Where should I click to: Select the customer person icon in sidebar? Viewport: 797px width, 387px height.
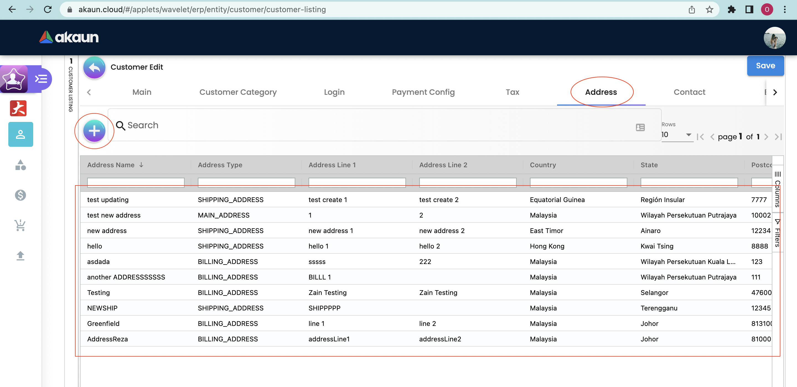[x=20, y=134]
